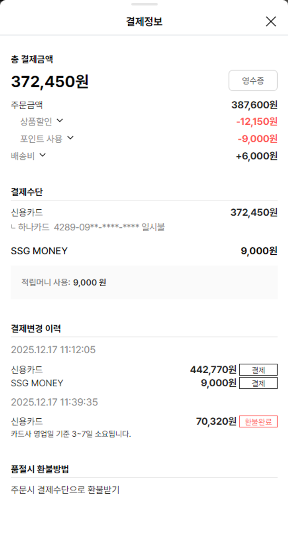Click the red 환불완료 badge
The height and width of the screenshot is (536, 288).
point(258,422)
